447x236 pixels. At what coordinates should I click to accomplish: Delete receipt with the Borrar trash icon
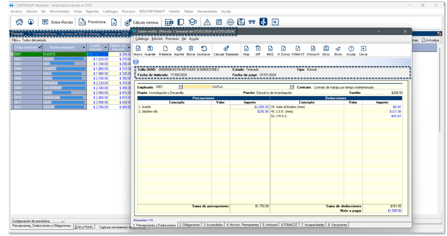[191, 49]
